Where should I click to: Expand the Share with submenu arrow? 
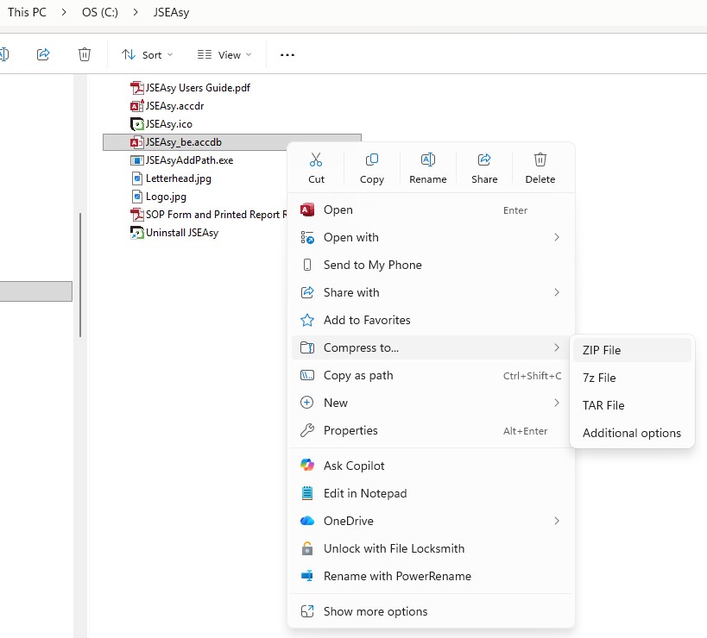(x=557, y=292)
